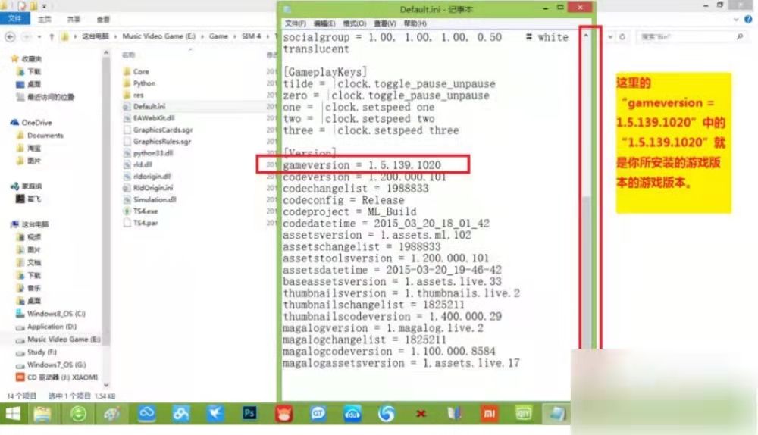This screenshot has width=758, height=435.
Task: Open Notepad 格式(O) menu
Action: click(x=354, y=23)
